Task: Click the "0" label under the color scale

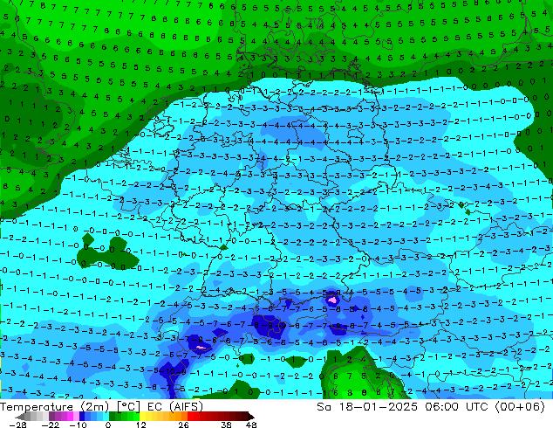Action: [108, 425]
